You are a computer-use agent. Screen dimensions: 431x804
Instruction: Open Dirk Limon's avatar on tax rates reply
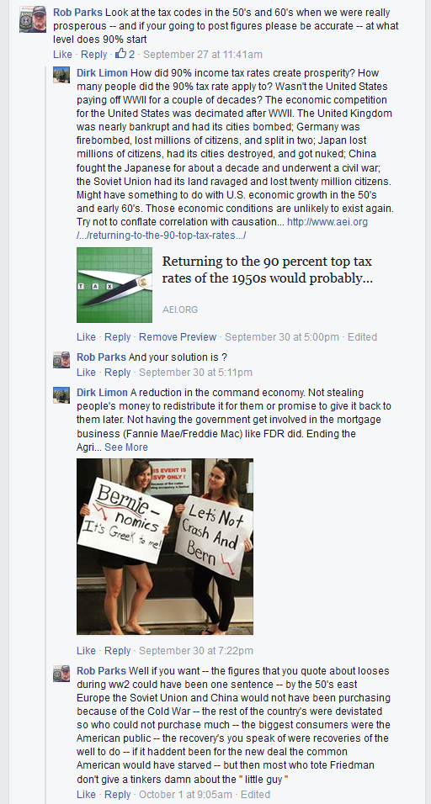pyautogui.click(x=61, y=75)
